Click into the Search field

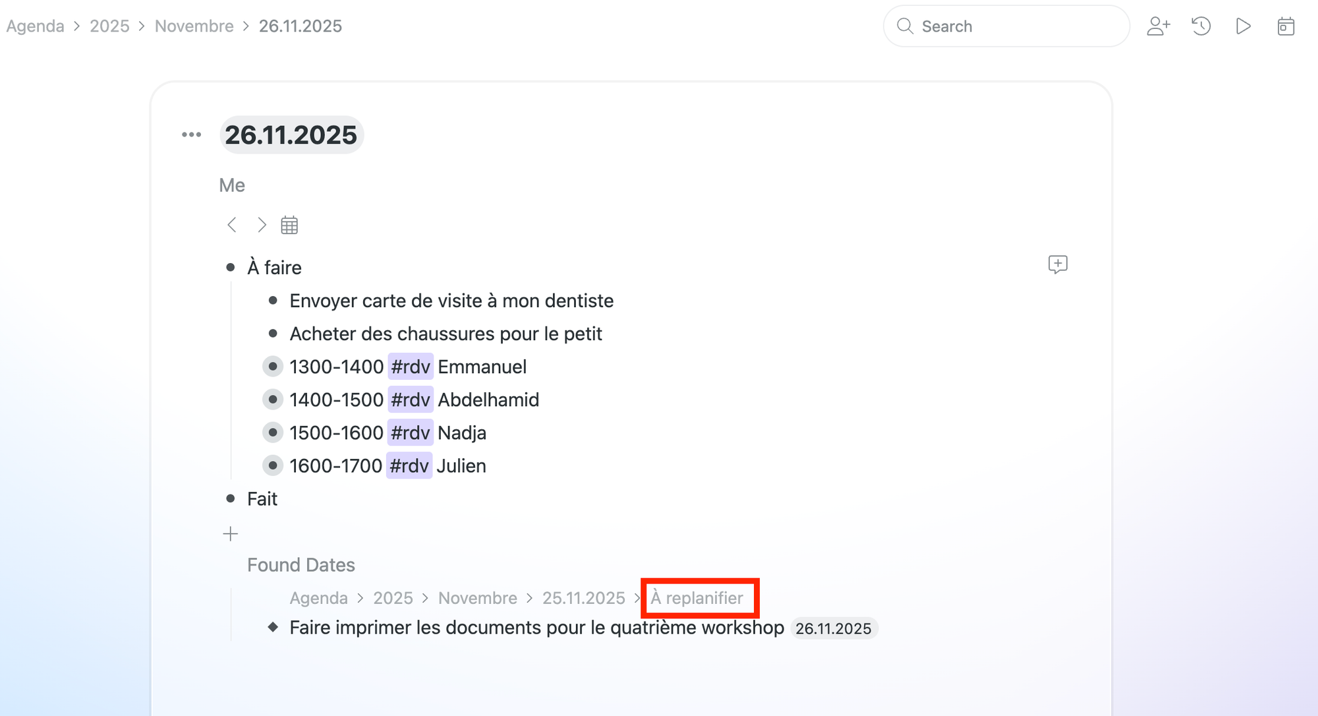tap(1015, 26)
